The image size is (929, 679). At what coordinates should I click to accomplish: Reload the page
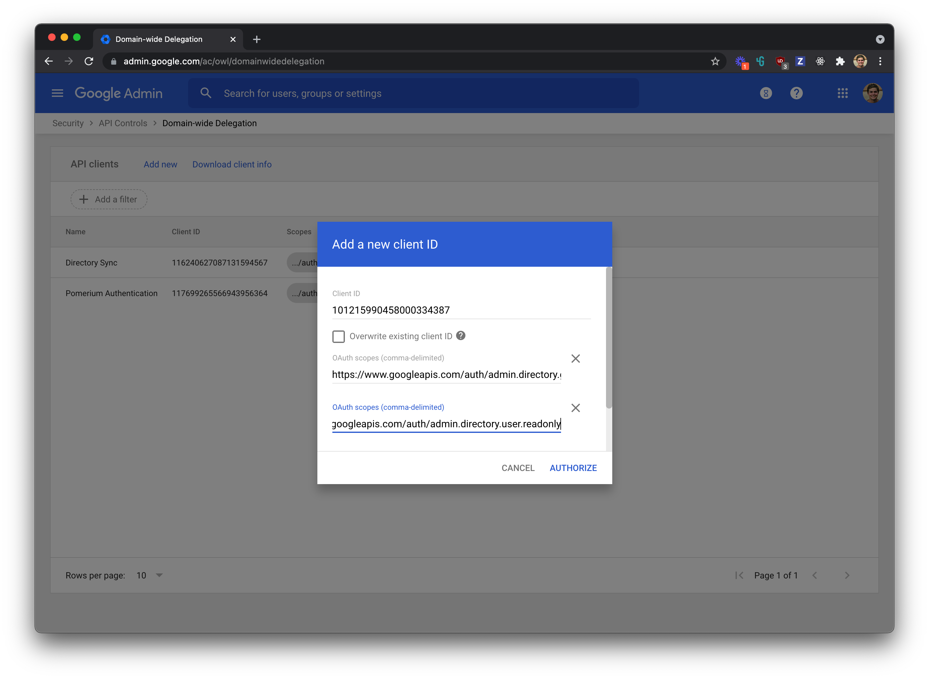click(x=89, y=61)
